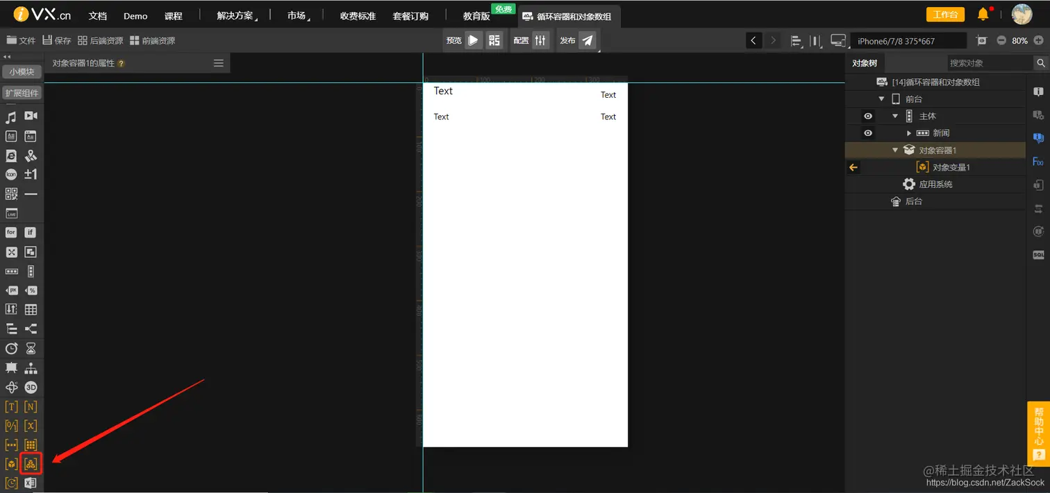
Task: Go to 收费标准 page
Action: 358,16
